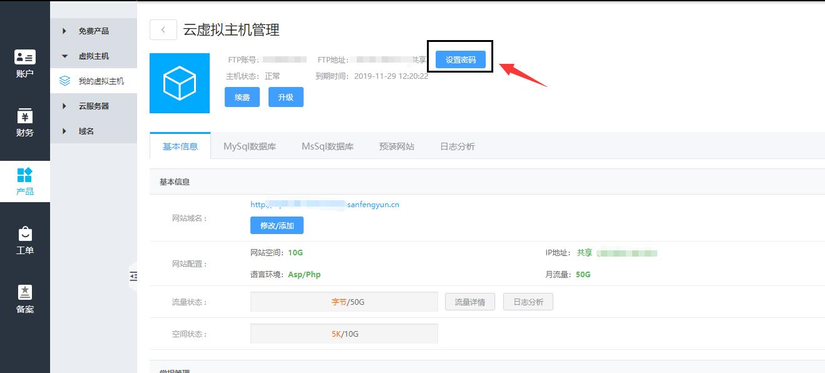Screen dimensions: 825x373
Task: Switch to the MsSql数据库 tab
Action: coord(327,146)
